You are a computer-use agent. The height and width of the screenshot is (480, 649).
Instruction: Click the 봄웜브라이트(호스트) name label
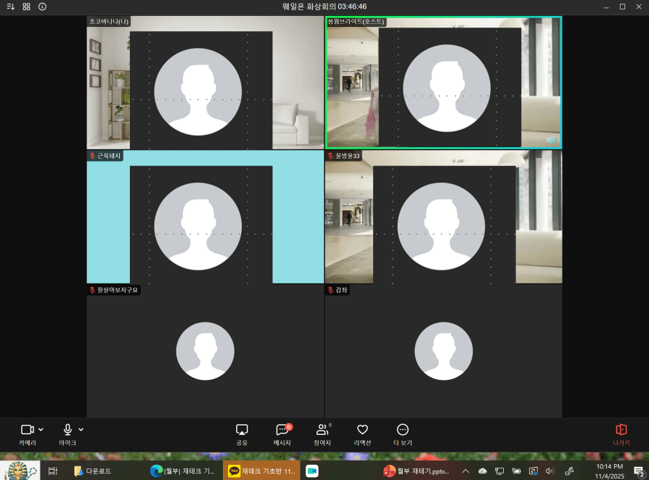[356, 22]
